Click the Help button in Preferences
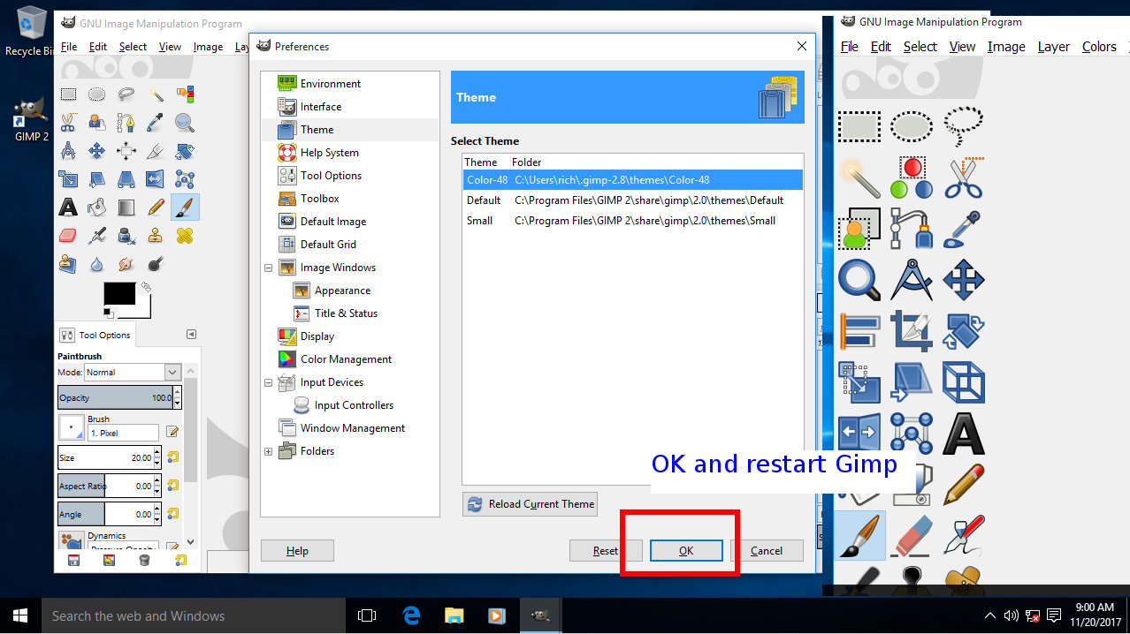The width and height of the screenshot is (1130, 634). click(x=297, y=551)
